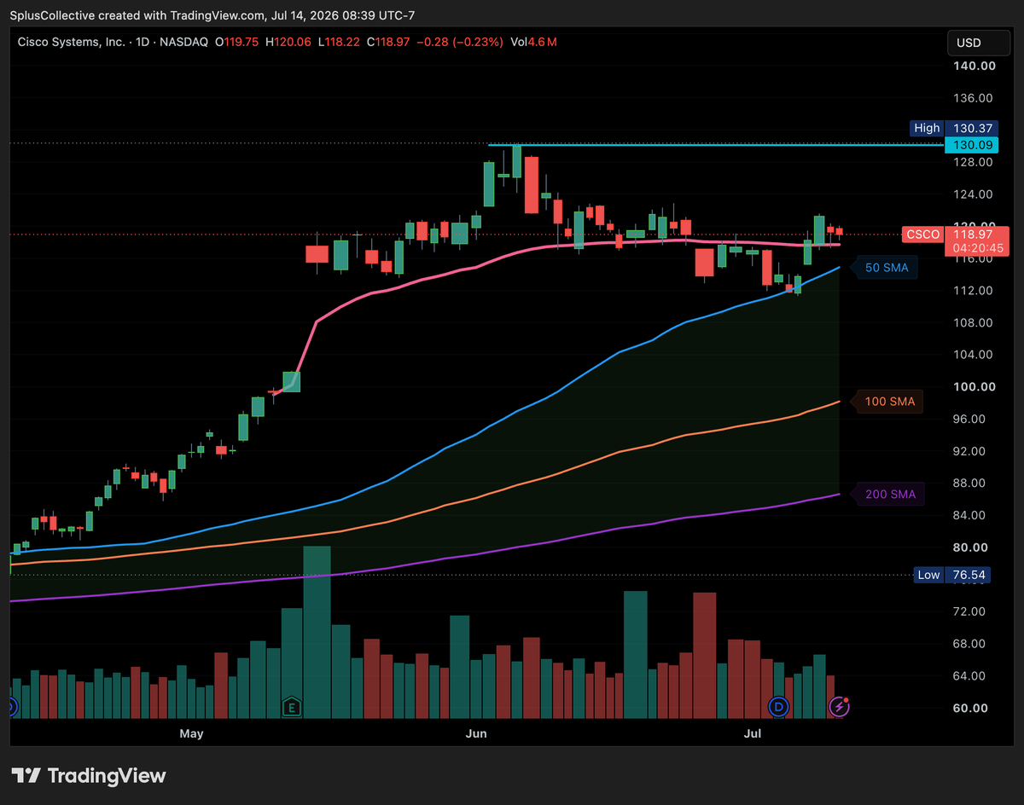Click the change −0.28 (−0.23%)
1024x805 pixels.
tap(462, 42)
